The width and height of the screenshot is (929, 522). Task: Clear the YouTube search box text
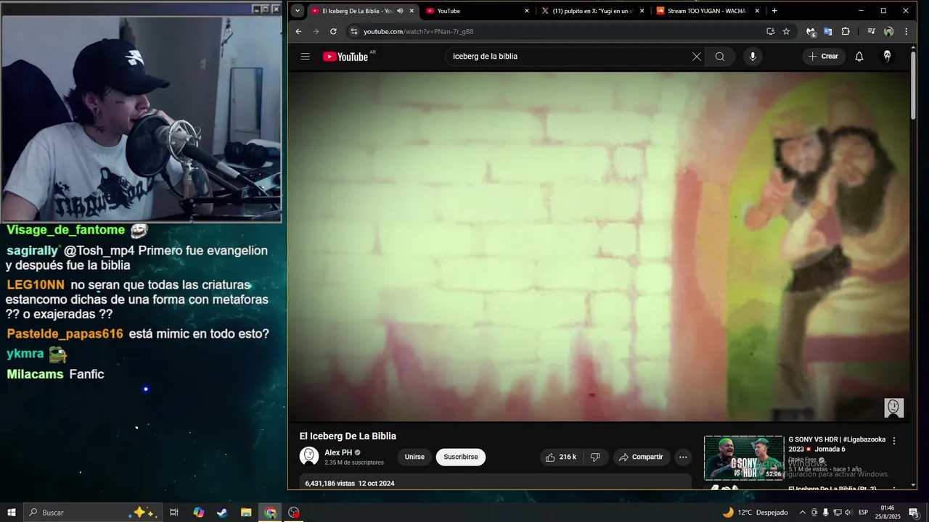point(697,57)
